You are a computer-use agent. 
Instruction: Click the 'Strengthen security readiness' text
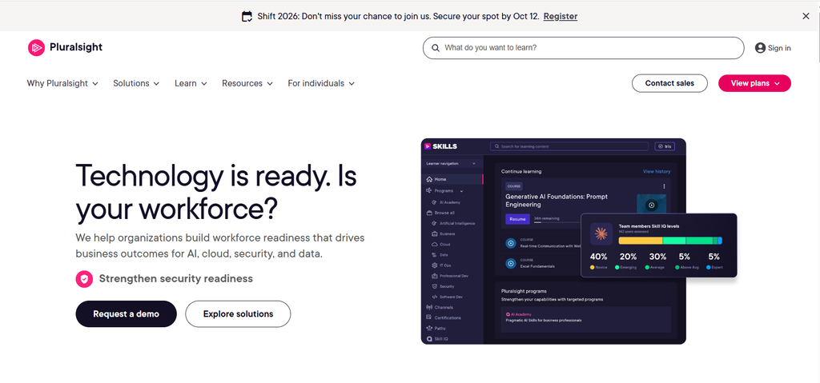[x=175, y=278]
